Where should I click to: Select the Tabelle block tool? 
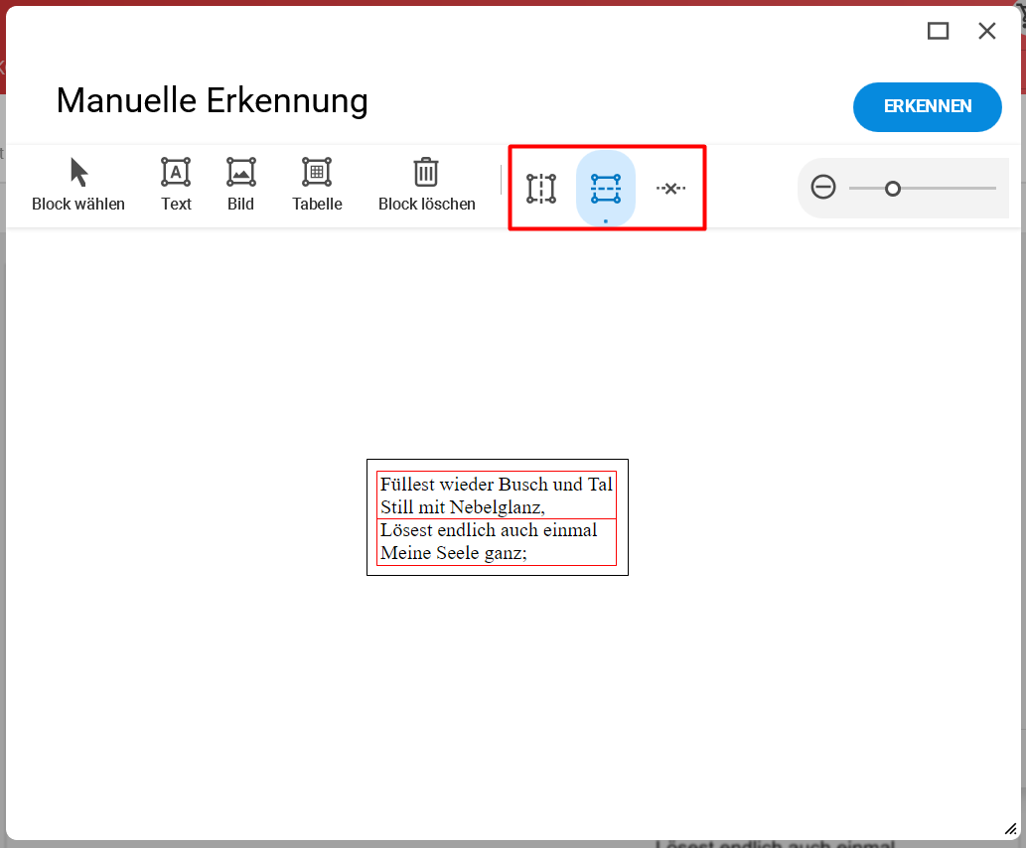click(x=317, y=185)
